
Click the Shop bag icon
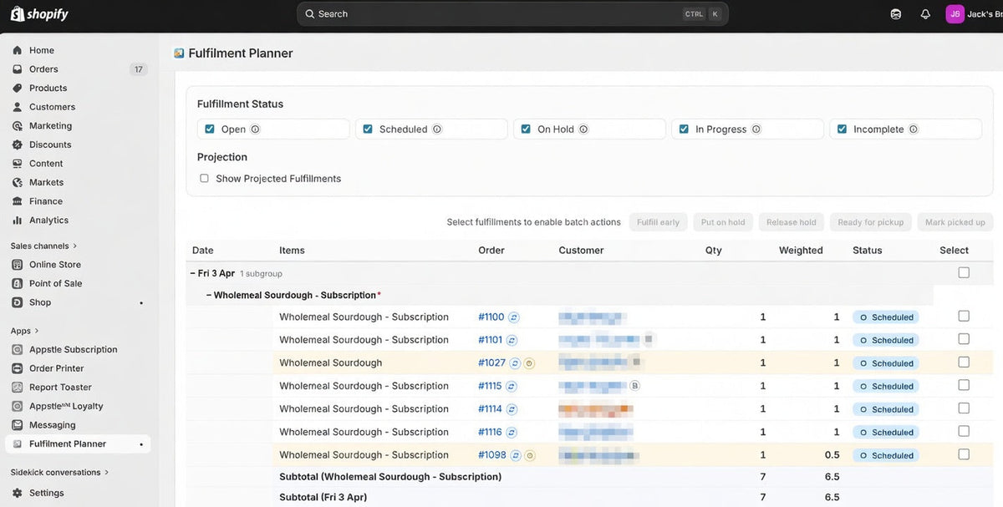tap(17, 302)
